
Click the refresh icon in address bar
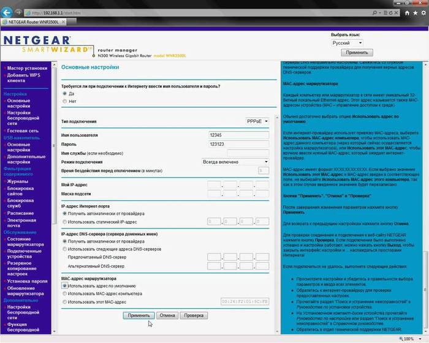pyautogui.click(x=391, y=13)
